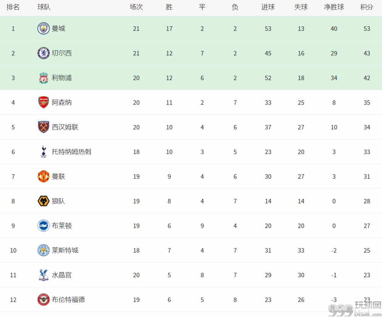The width and height of the screenshot is (382, 317).
Task: Open team name 托特纳姆热刺
Action: 71,152
